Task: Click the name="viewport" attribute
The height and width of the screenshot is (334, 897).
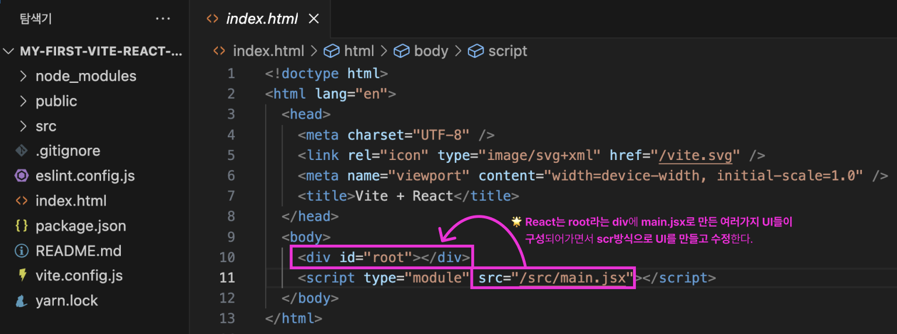Action: tap(409, 176)
